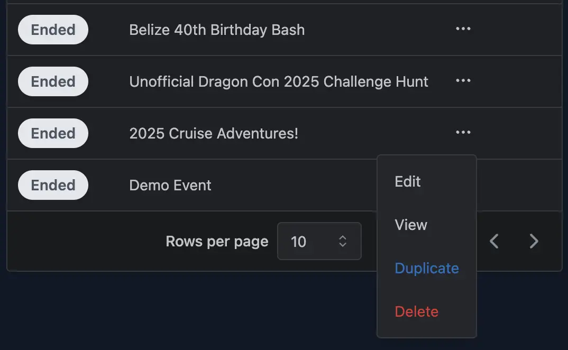Open the ellipsis menu for Unofficial Dragon Con hunt
The height and width of the screenshot is (350, 568).
[463, 80]
